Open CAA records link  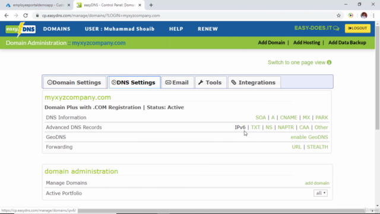[x=304, y=127]
